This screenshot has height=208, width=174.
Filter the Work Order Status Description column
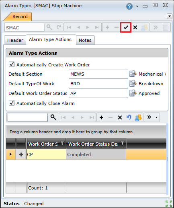(123, 144)
